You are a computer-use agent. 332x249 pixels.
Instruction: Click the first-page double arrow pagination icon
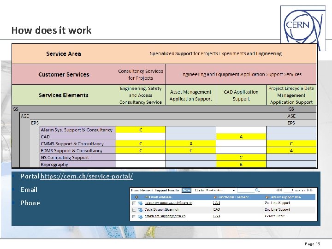click(279, 190)
